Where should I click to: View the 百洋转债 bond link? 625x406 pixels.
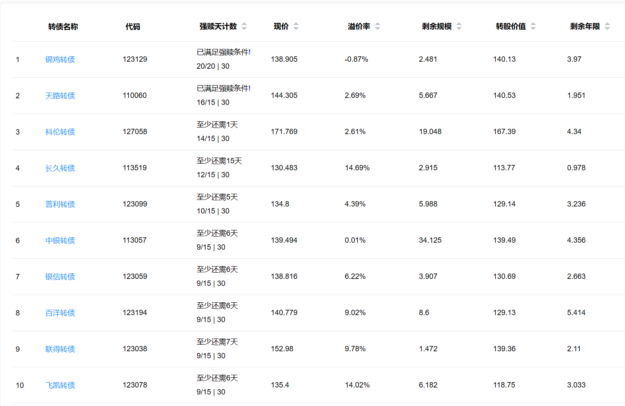tap(60, 313)
